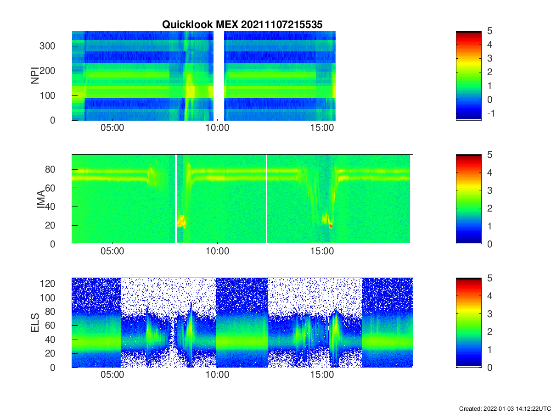
Task: Click the 0 label on the IMA colorbar
Action: [x=489, y=244]
